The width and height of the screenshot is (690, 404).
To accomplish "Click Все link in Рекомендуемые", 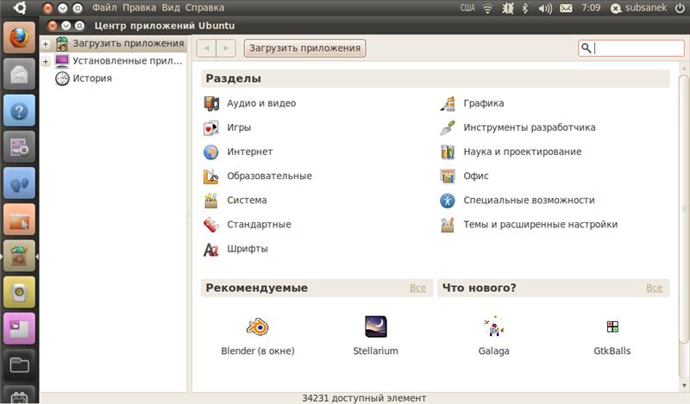I will [x=417, y=288].
